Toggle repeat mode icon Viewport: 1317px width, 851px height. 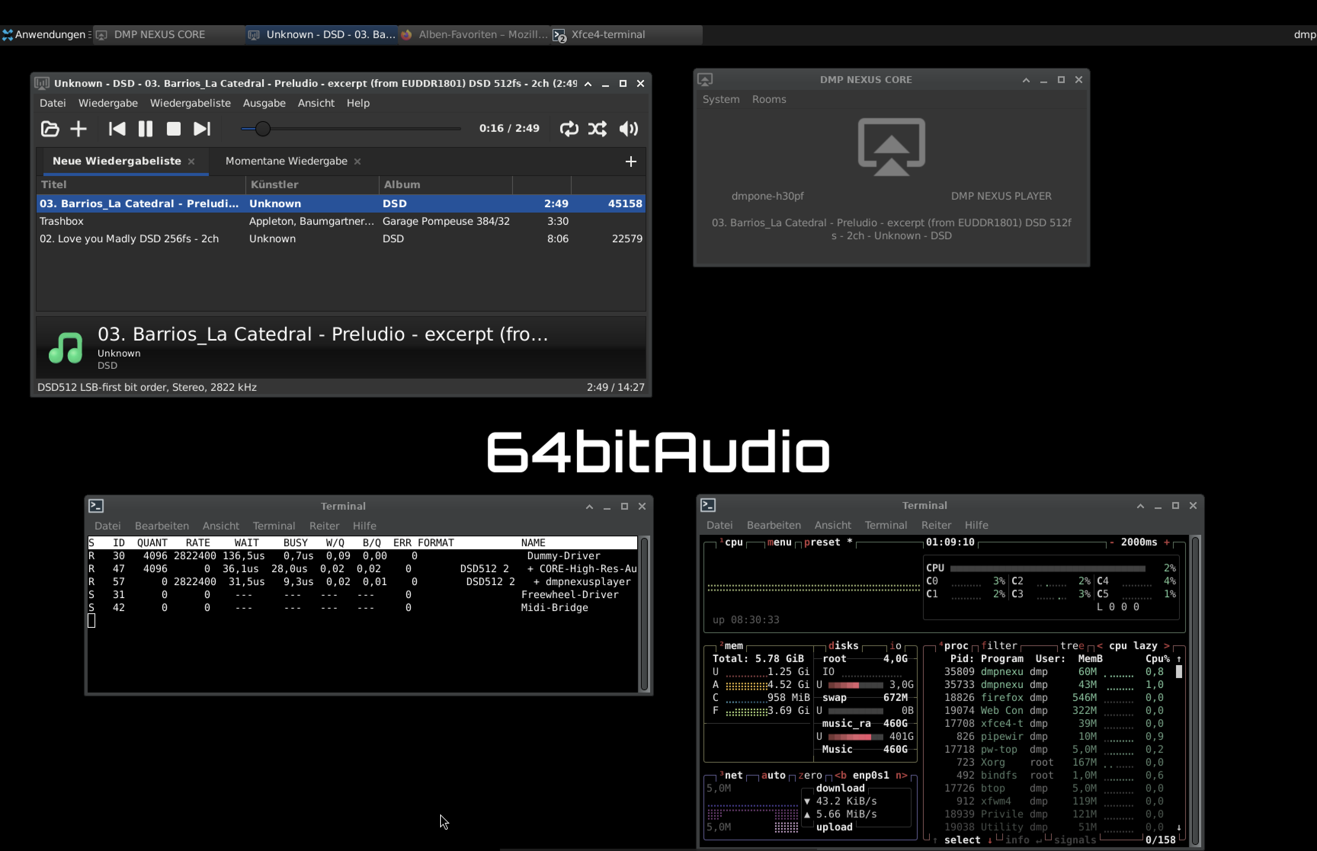[569, 129]
